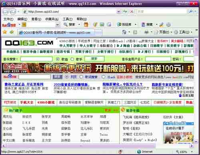Image resolution: width=200 pixels, height=155 pixels.
Task: Click the browser Forward arrow button
Action: click(12, 12)
